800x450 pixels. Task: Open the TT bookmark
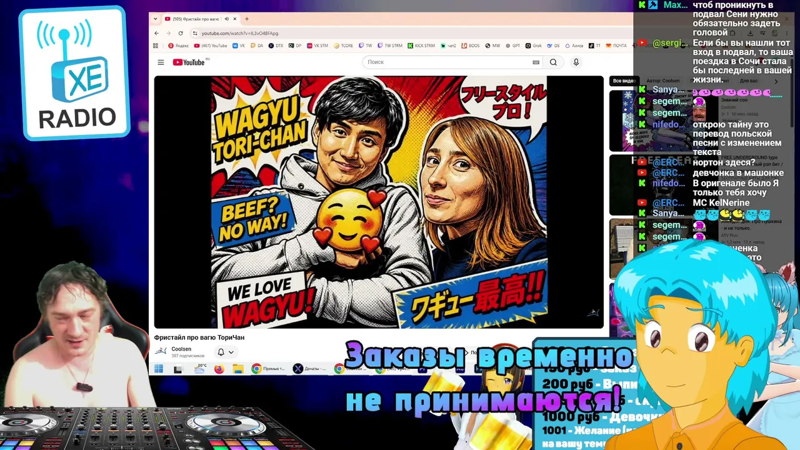[x=594, y=46]
